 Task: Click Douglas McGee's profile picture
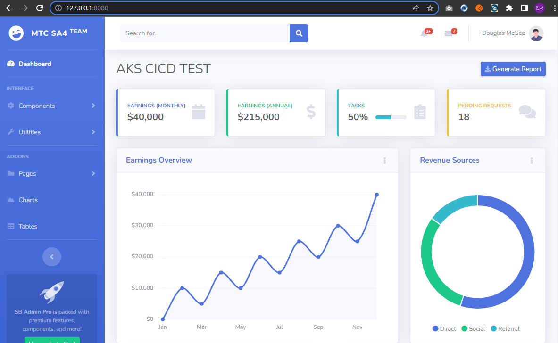[x=536, y=33]
